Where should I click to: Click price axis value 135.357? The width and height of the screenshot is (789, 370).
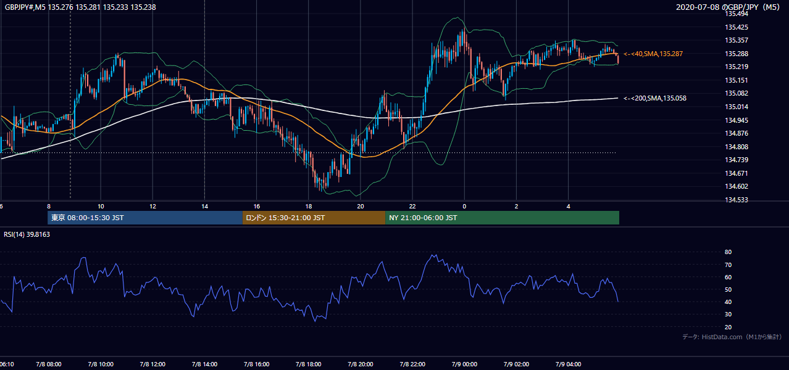pyautogui.click(x=737, y=40)
